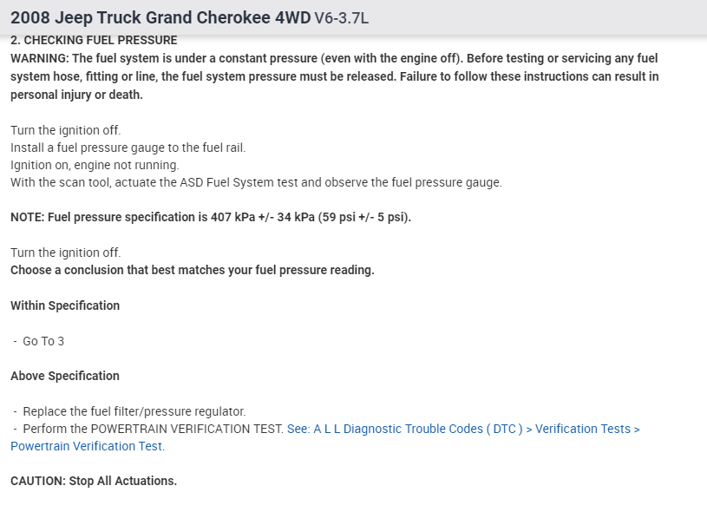The image size is (707, 512).
Task: Click the Choose a conclusion instruction text
Action: pos(192,270)
